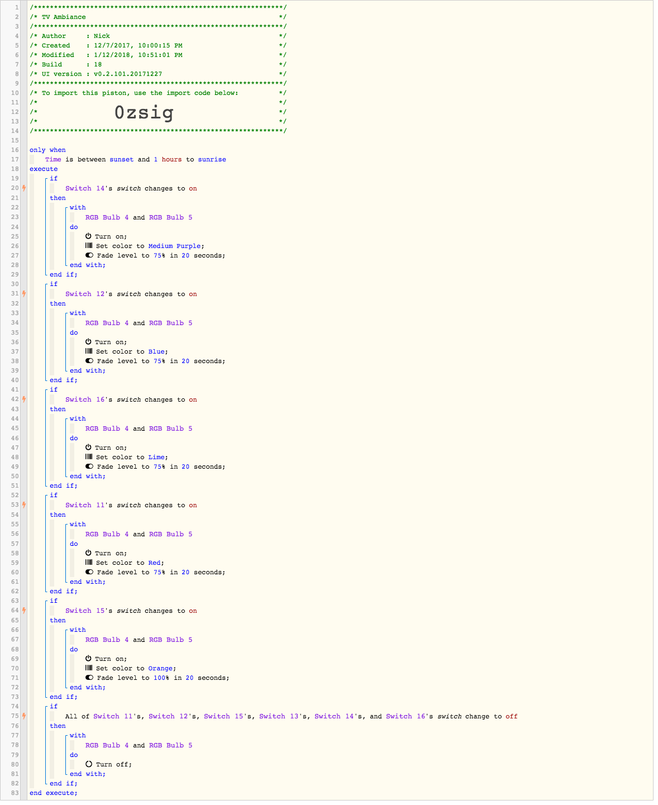Click the fade level icon on line 60
658x805 pixels.
click(x=89, y=572)
